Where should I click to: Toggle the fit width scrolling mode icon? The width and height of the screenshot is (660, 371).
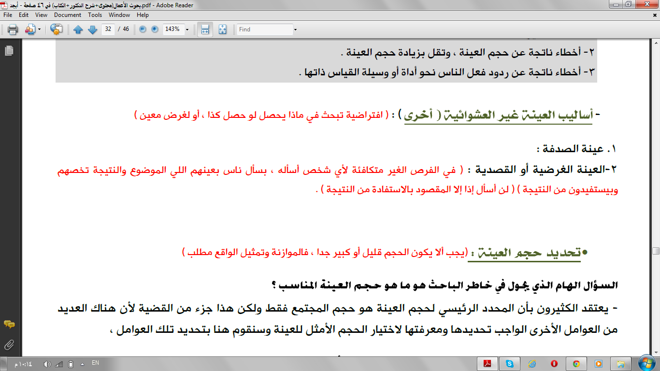(x=205, y=29)
